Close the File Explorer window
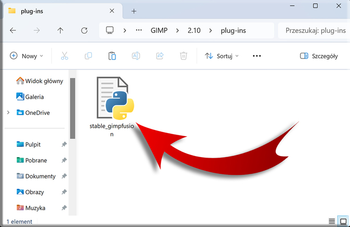Image resolution: width=350 pixels, height=227 pixels. click(339, 6)
